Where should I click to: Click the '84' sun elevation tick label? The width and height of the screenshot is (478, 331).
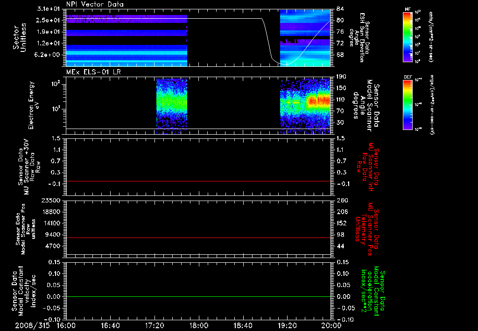(x=340, y=9)
